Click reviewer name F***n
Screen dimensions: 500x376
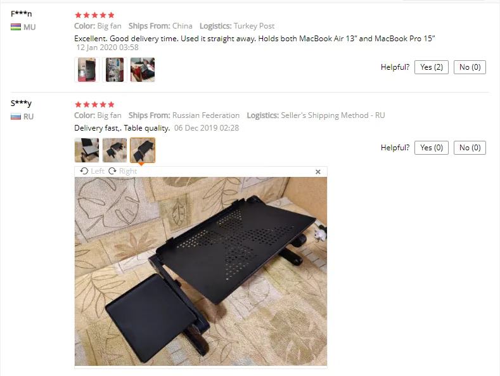(x=21, y=14)
